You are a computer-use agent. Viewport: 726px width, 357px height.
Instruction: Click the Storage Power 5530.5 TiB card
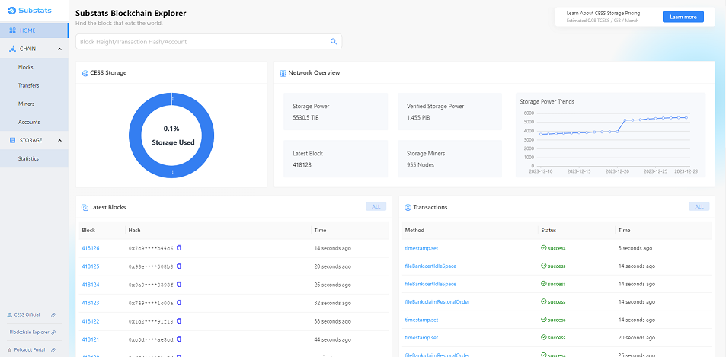(335, 111)
